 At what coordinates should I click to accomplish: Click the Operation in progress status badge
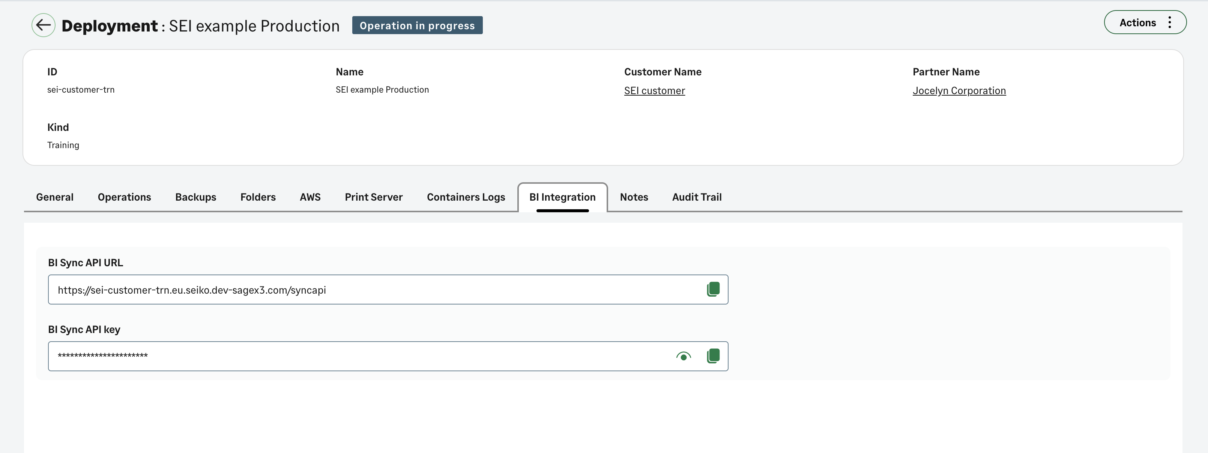pyautogui.click(x=417, y=25)
